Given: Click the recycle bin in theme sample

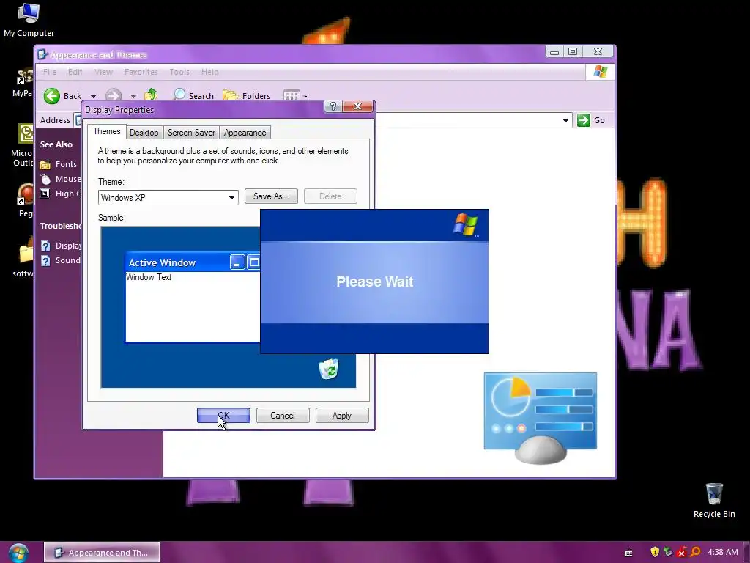Looking at the screenshot, I should coord(329,369).
